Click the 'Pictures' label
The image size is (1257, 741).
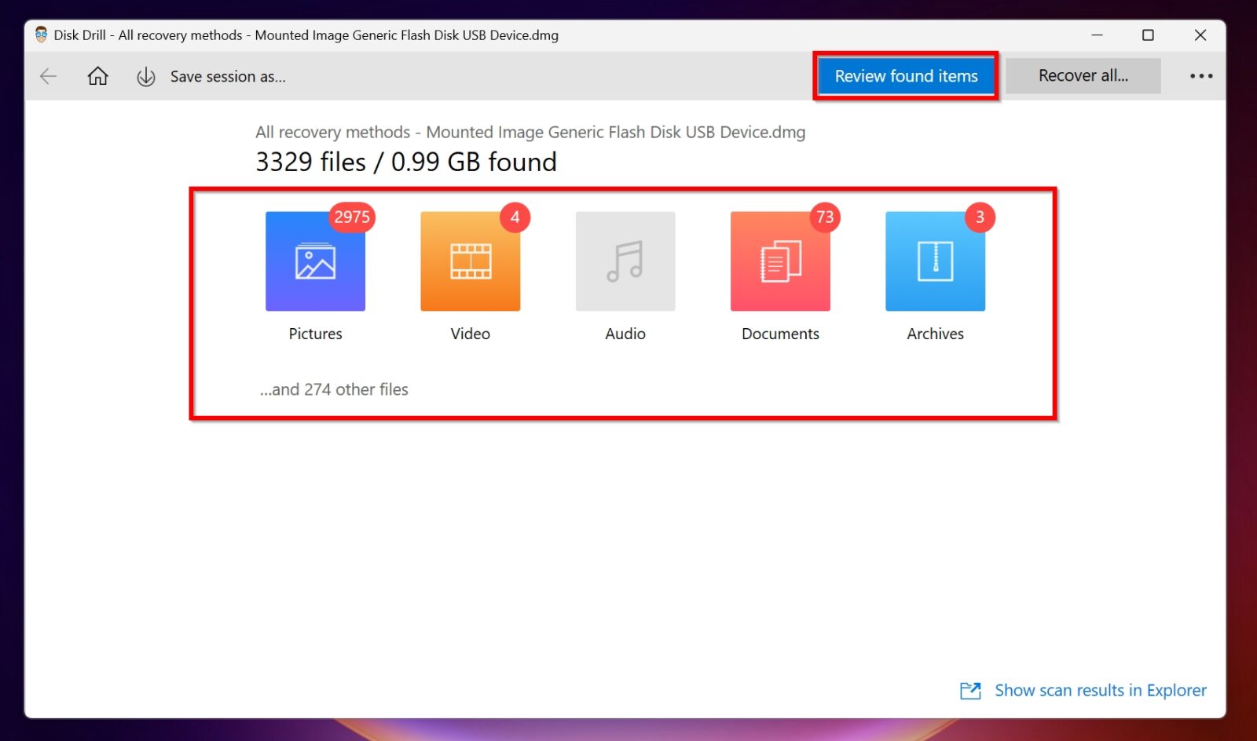tap(315, 334)
